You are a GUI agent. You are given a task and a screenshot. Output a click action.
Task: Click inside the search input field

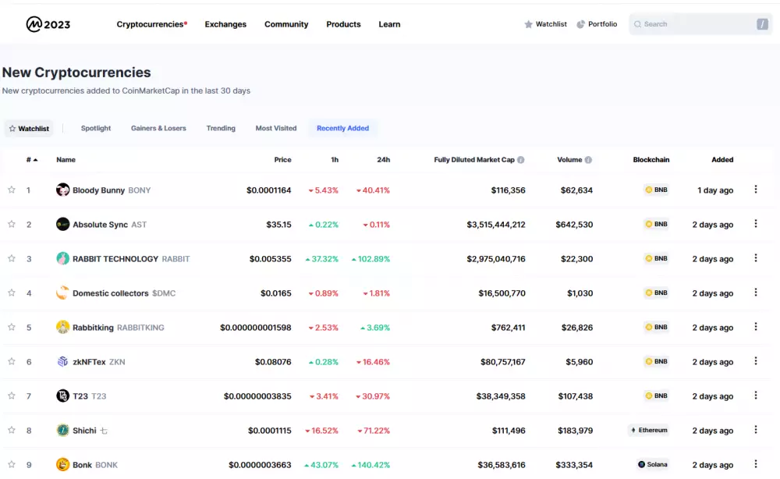(x=694, y=23)
